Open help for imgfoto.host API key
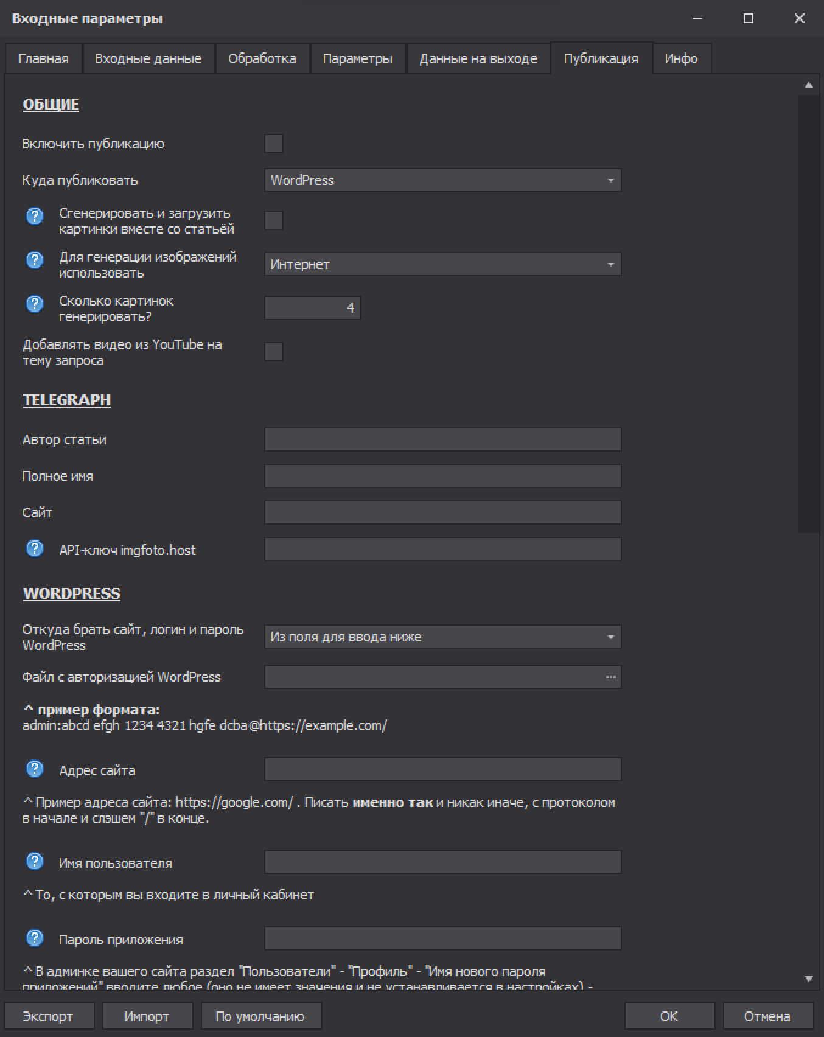 [35, 549]
